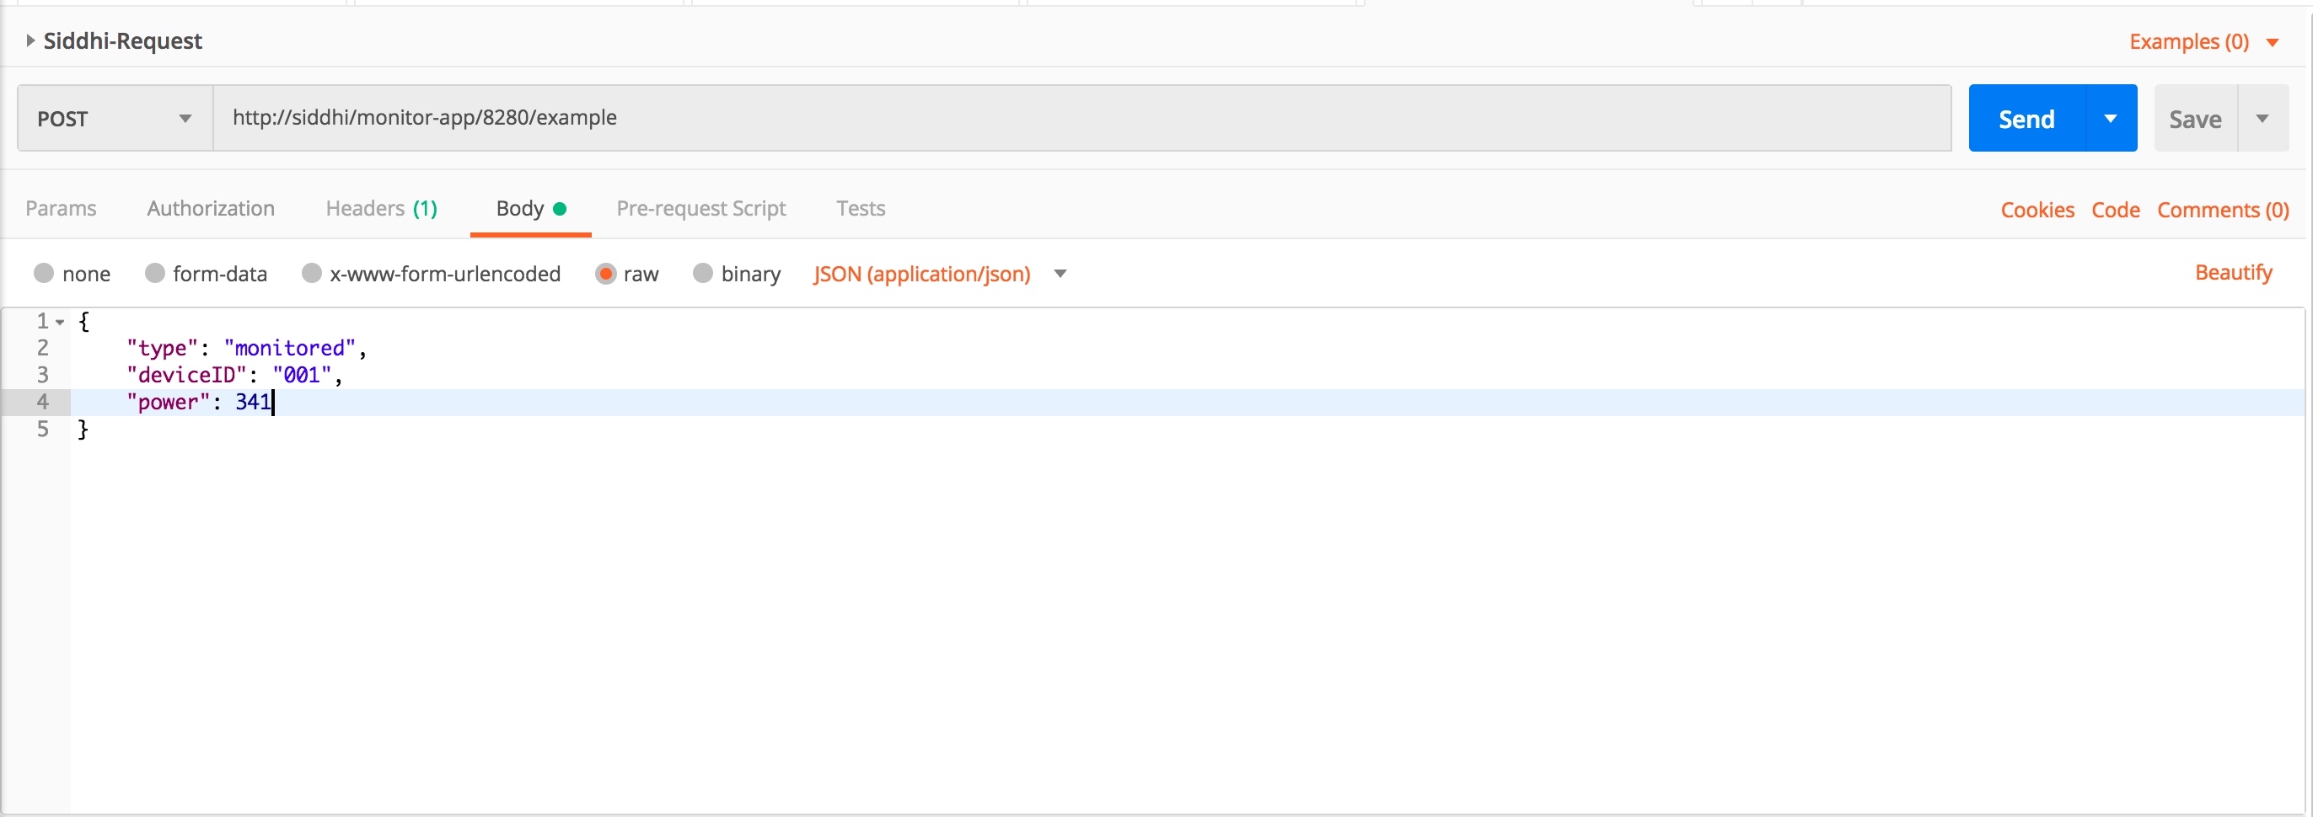Switch to the Pre-request Script tab

click(700, 208)
